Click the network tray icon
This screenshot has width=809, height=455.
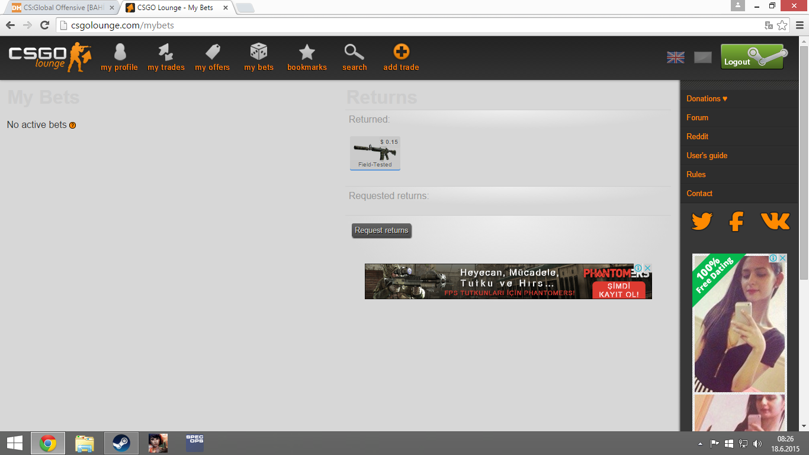click(743, 443)
